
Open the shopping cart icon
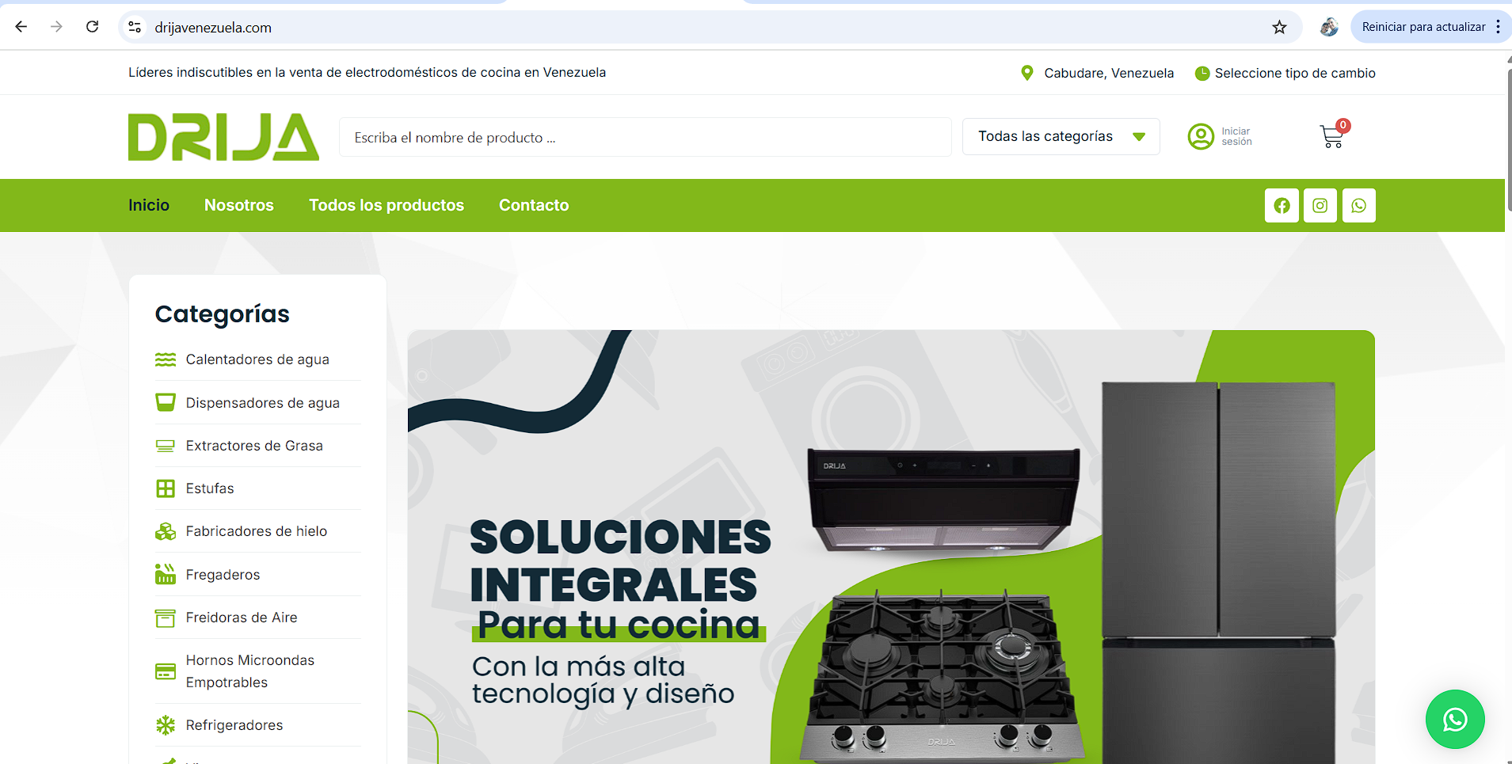click(x=1332, y=137)
